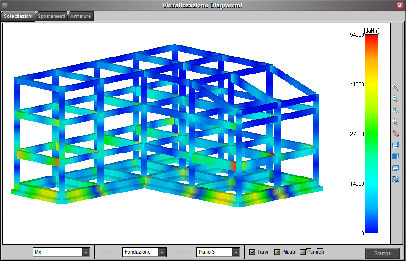Screen dimensions: 406x261
Task: Uncheck the Pilastri checkbox
Action: point(277,252)
